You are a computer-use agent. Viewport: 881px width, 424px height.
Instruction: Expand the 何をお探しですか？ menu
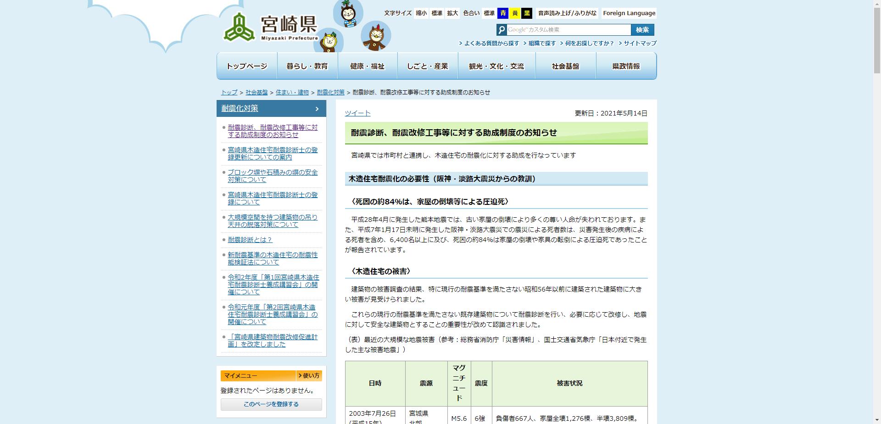click(590, 44)
